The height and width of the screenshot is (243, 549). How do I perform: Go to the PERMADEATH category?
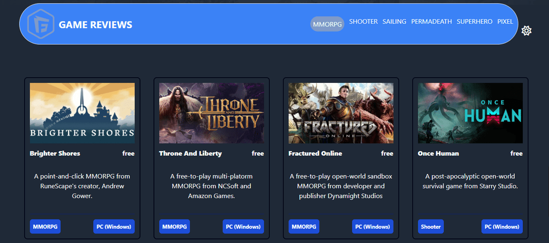point(432,22)
